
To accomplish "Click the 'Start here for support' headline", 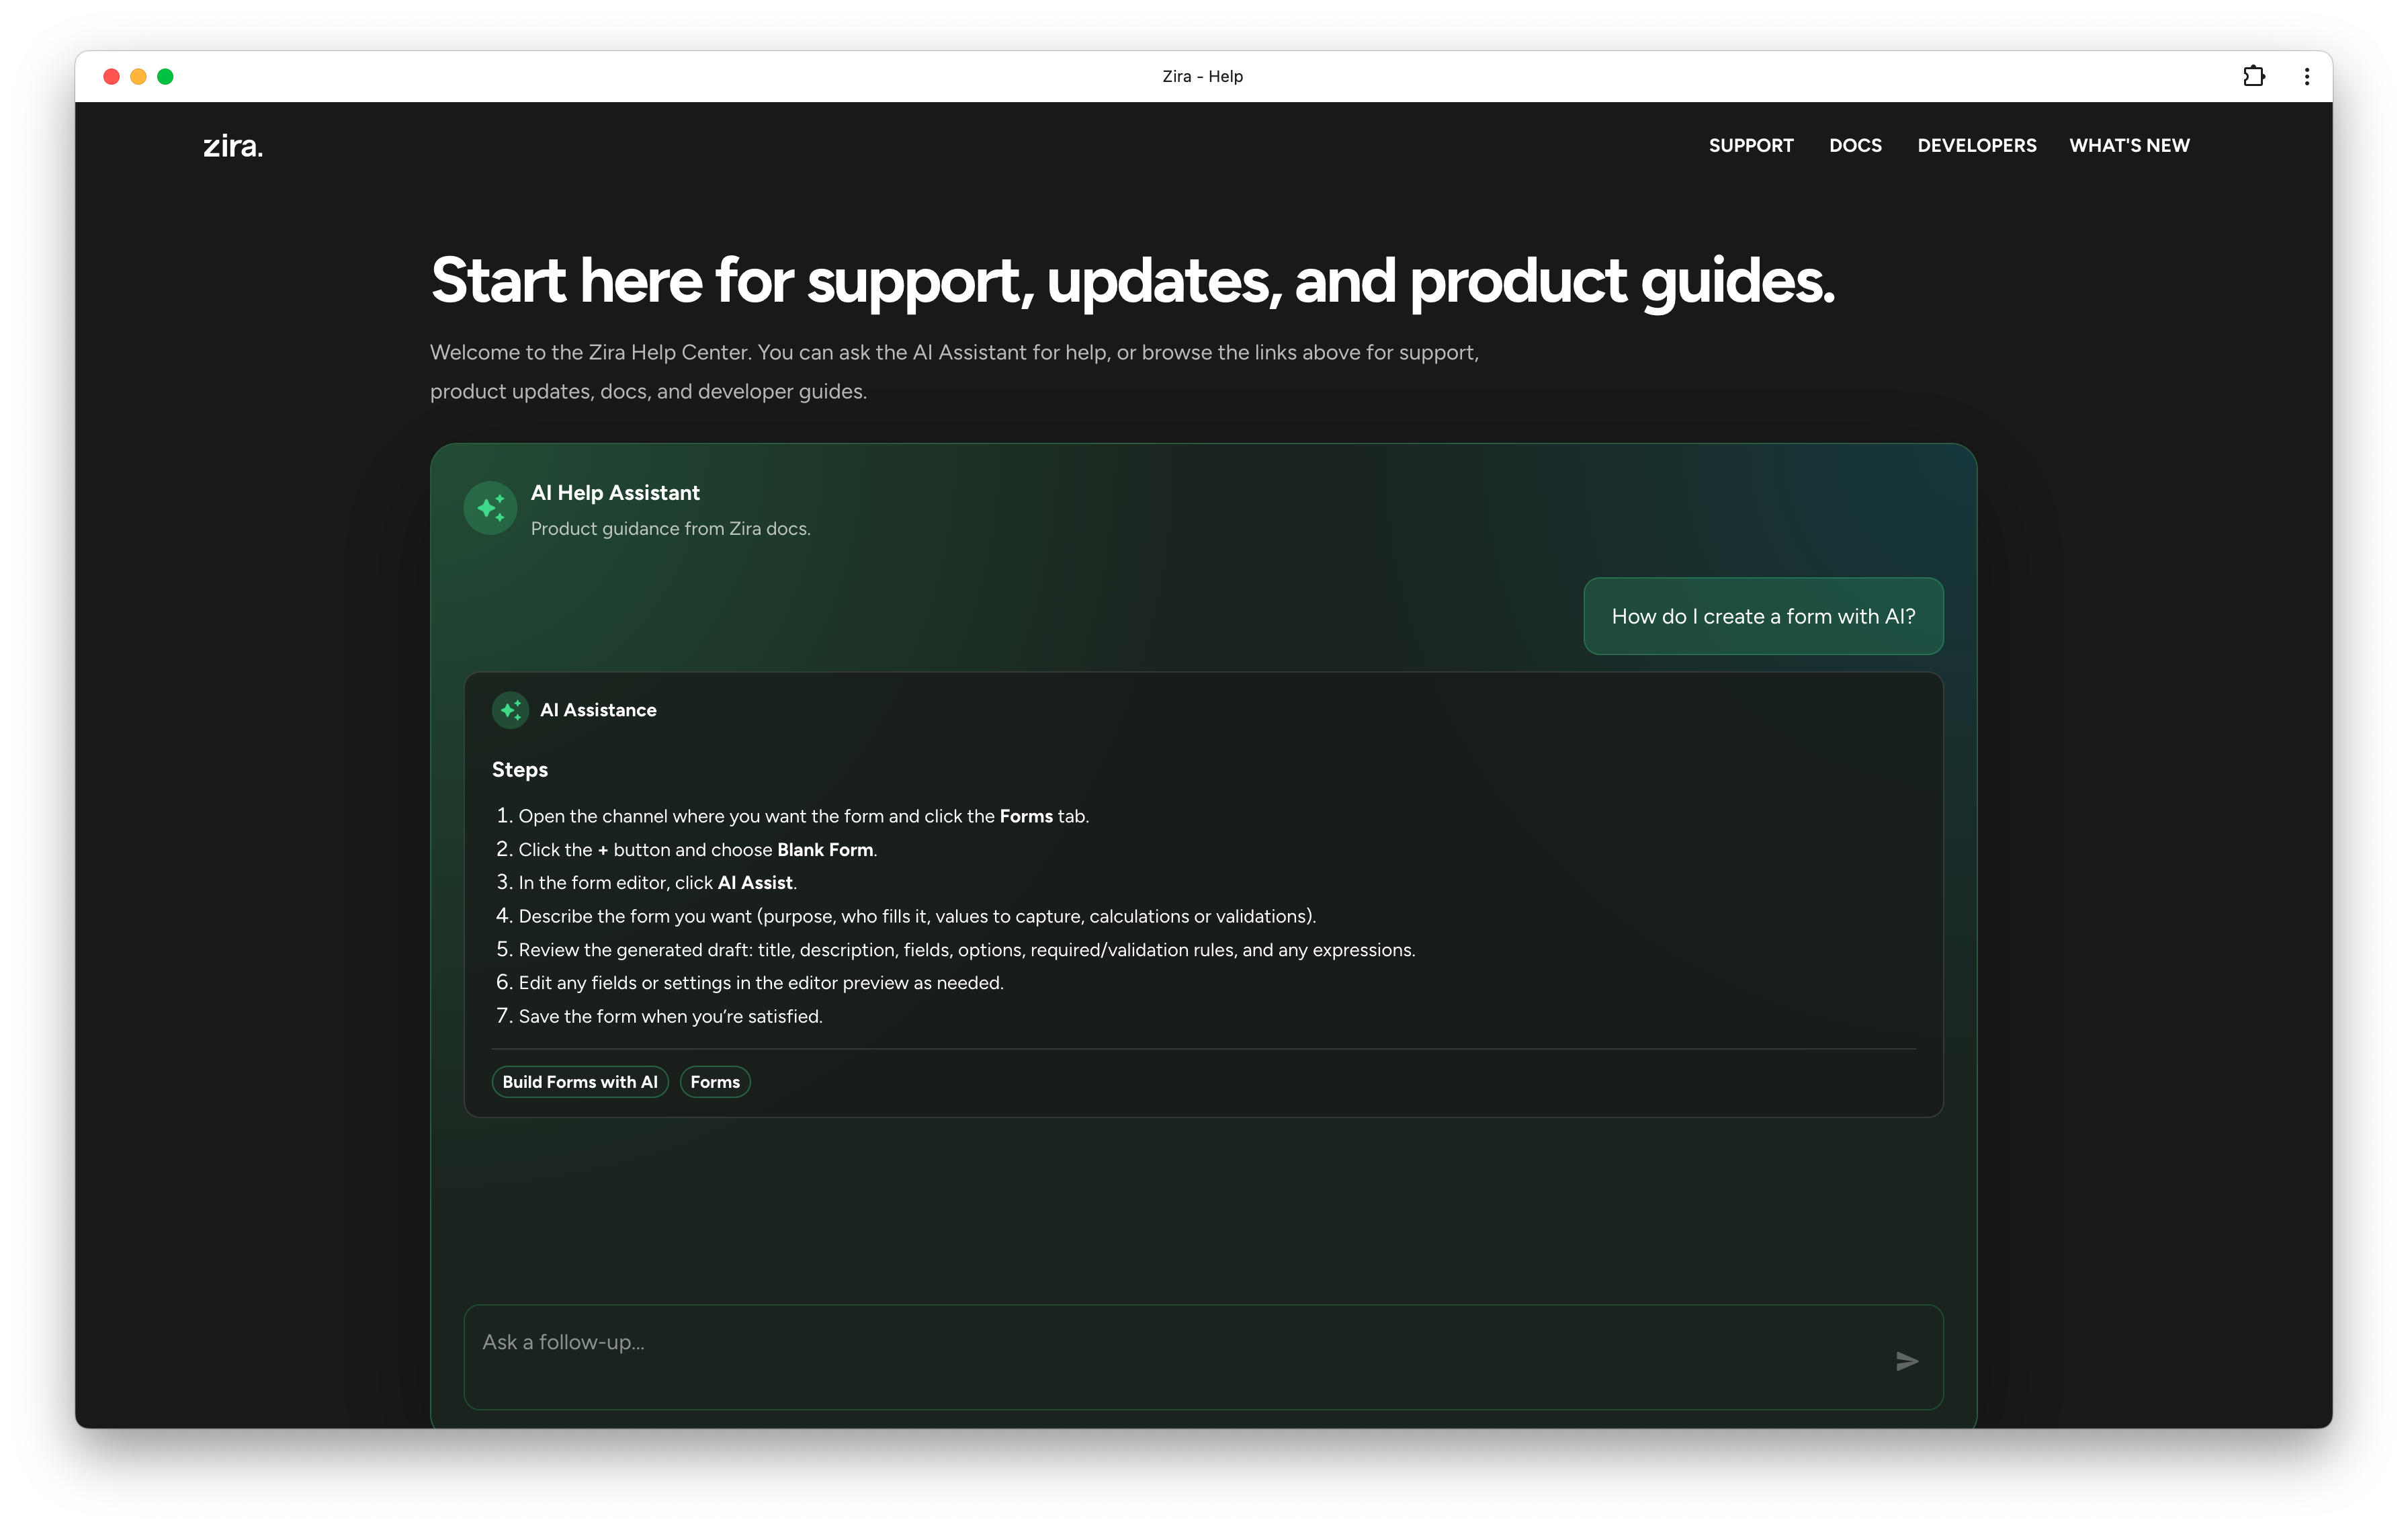I will coord(1132,281).
